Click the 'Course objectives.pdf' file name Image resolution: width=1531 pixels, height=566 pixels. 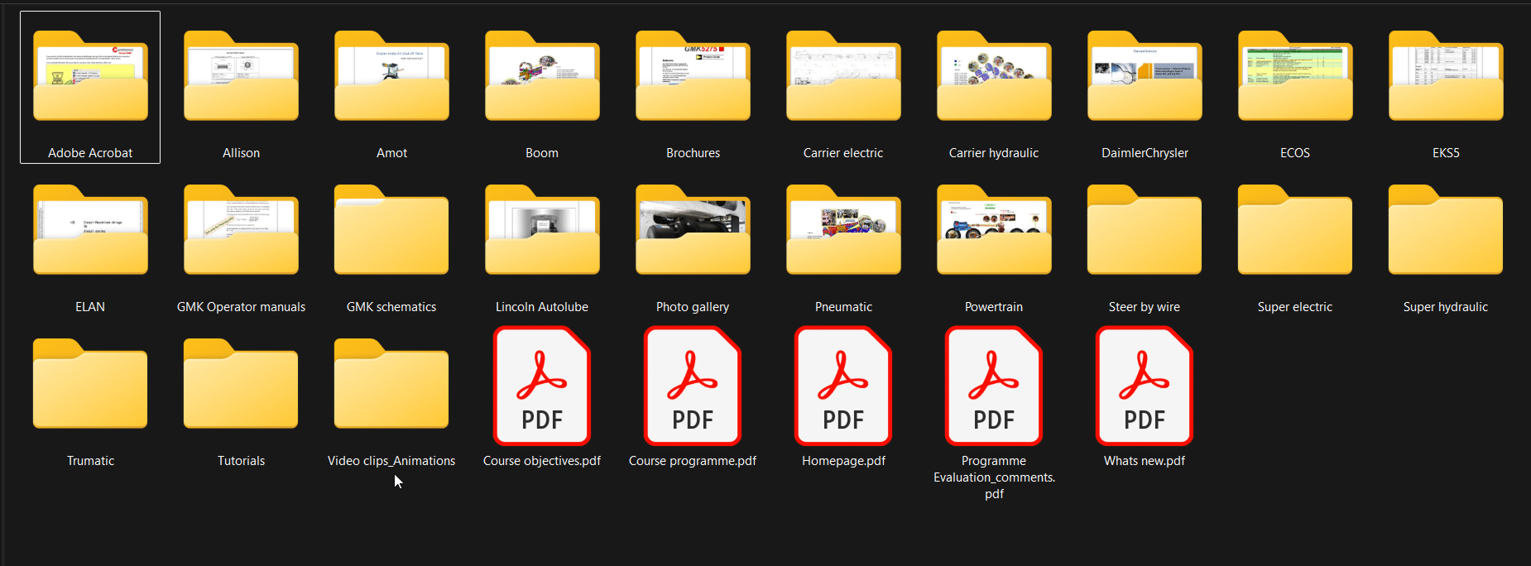(x=542, y=461)
